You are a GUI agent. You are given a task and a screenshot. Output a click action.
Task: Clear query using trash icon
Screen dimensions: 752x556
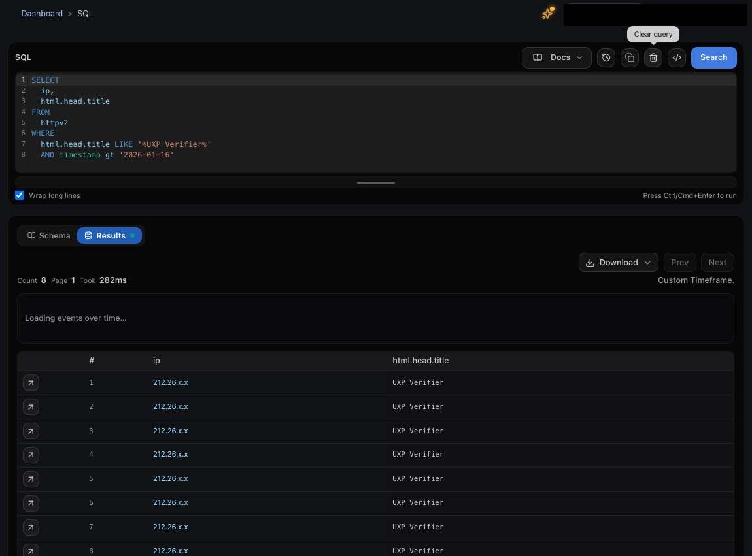(653, 57)
